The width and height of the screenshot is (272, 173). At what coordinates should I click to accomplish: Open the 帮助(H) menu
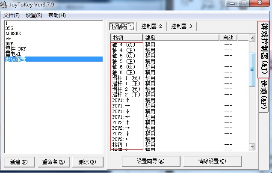[x=57, y=15]
